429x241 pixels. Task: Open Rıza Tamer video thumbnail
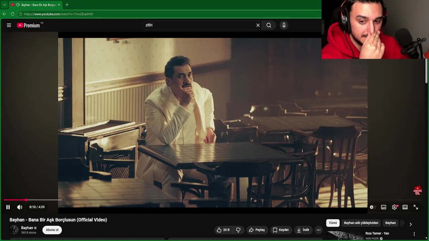pos(345,236)
